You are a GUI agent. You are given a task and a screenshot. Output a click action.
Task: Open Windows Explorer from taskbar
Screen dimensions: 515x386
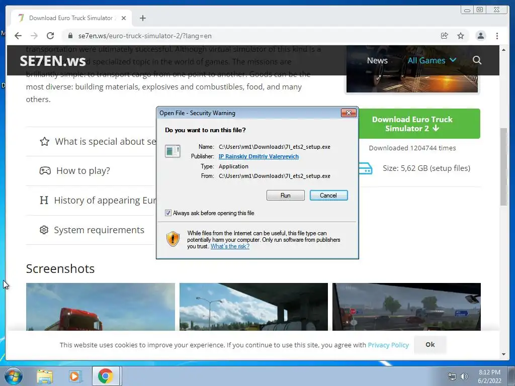pyautogui.click(x=45, y=376)
